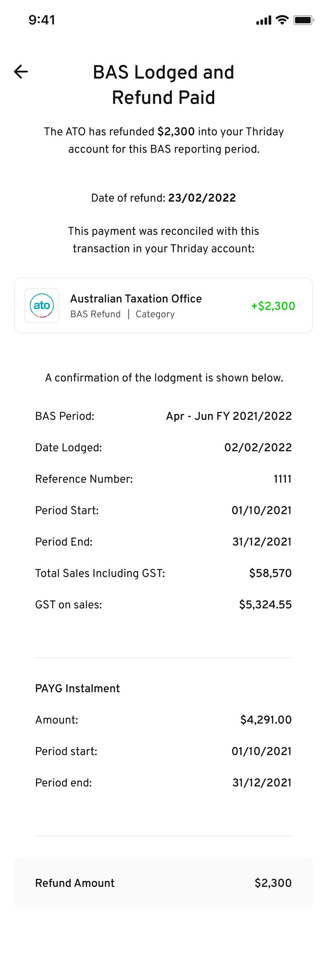Click the Reference Number value 1111
The image size is (327, 975).
point(282,479)
